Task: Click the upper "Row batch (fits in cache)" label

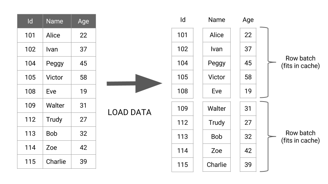Action: point(300,62)
